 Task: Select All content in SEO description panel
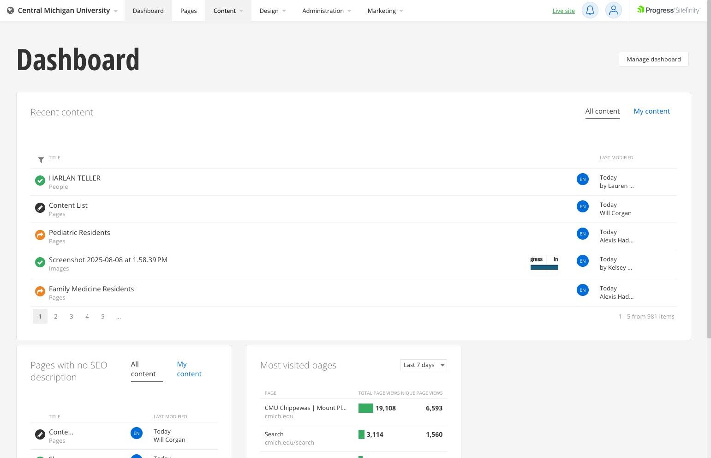(147, 369)
